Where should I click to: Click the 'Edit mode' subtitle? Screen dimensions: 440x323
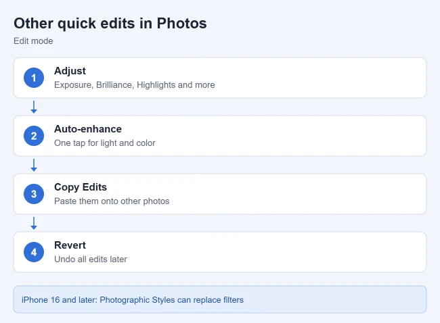pos(33,41)
